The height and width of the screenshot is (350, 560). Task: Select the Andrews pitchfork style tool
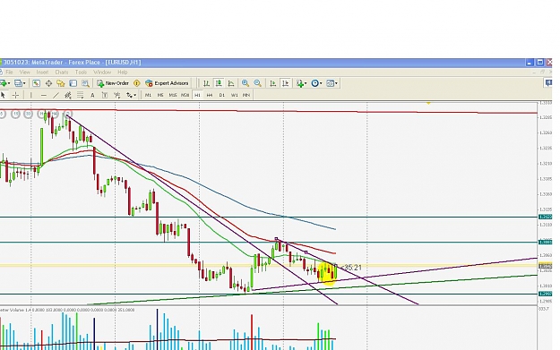(x=116, y=95)
